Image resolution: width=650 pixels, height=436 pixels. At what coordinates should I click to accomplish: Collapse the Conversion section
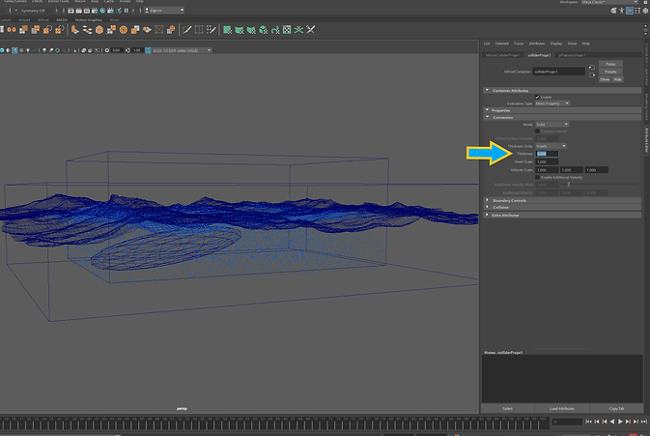562,117
